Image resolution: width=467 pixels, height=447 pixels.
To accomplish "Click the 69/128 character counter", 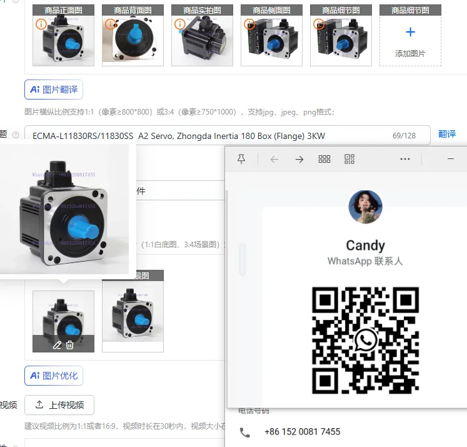I will [404, 136].
